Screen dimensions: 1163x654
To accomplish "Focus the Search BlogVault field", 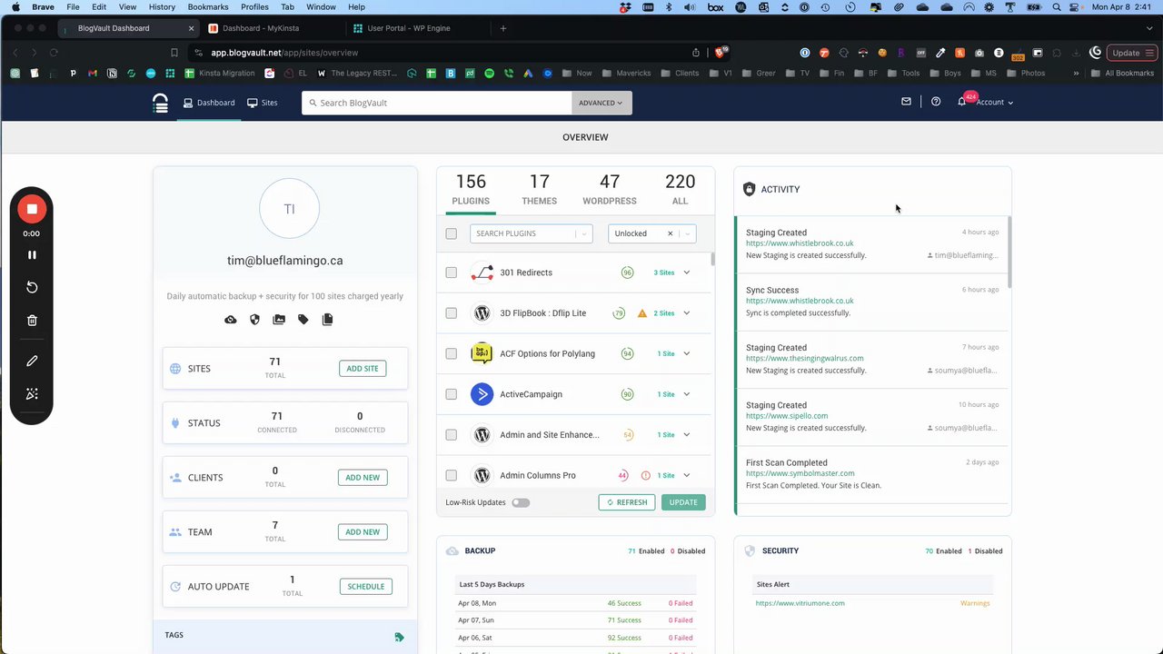I will click(437, 103).
